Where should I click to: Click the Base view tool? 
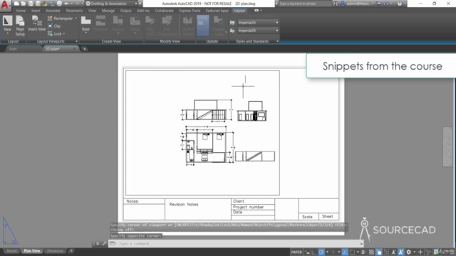[x=85, y=24]
